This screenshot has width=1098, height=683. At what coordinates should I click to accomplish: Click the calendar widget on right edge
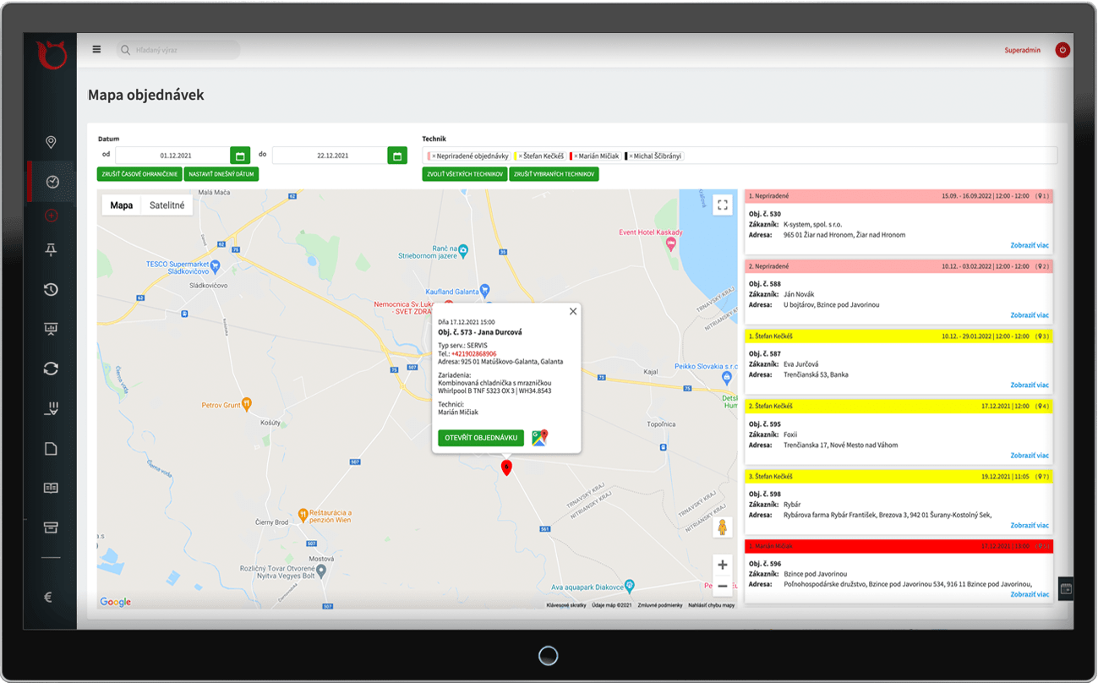[x=1066, y=589]
